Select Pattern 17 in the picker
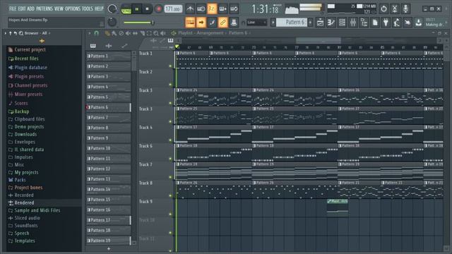The width and height of the screenshot is (452, 254). coord(108,220)
